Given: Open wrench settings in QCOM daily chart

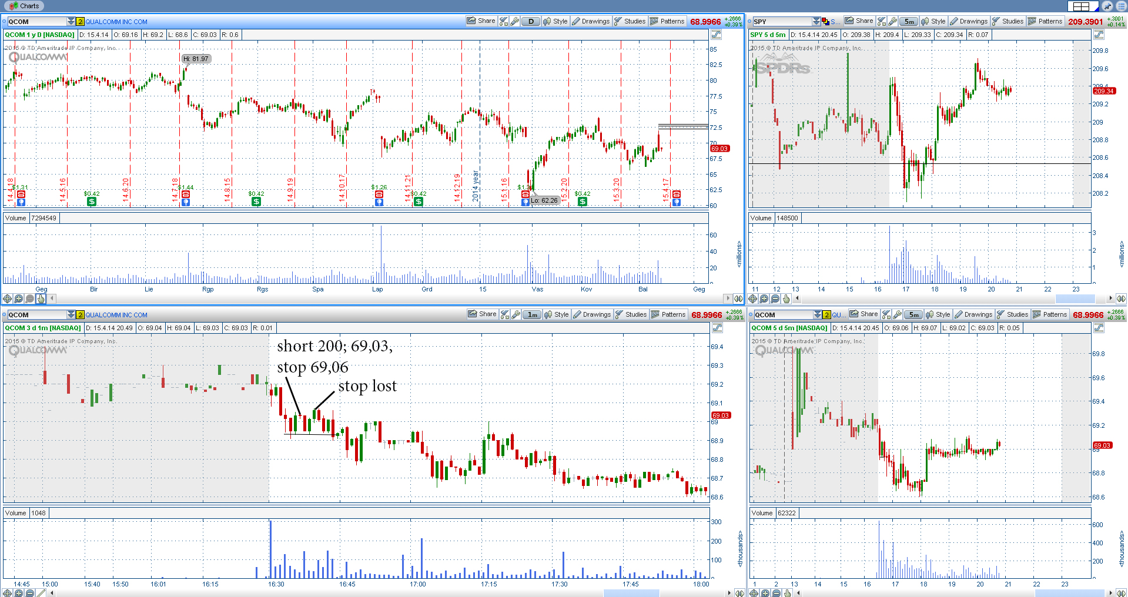Looking at the screenshot, I should (x=515, y=21).
